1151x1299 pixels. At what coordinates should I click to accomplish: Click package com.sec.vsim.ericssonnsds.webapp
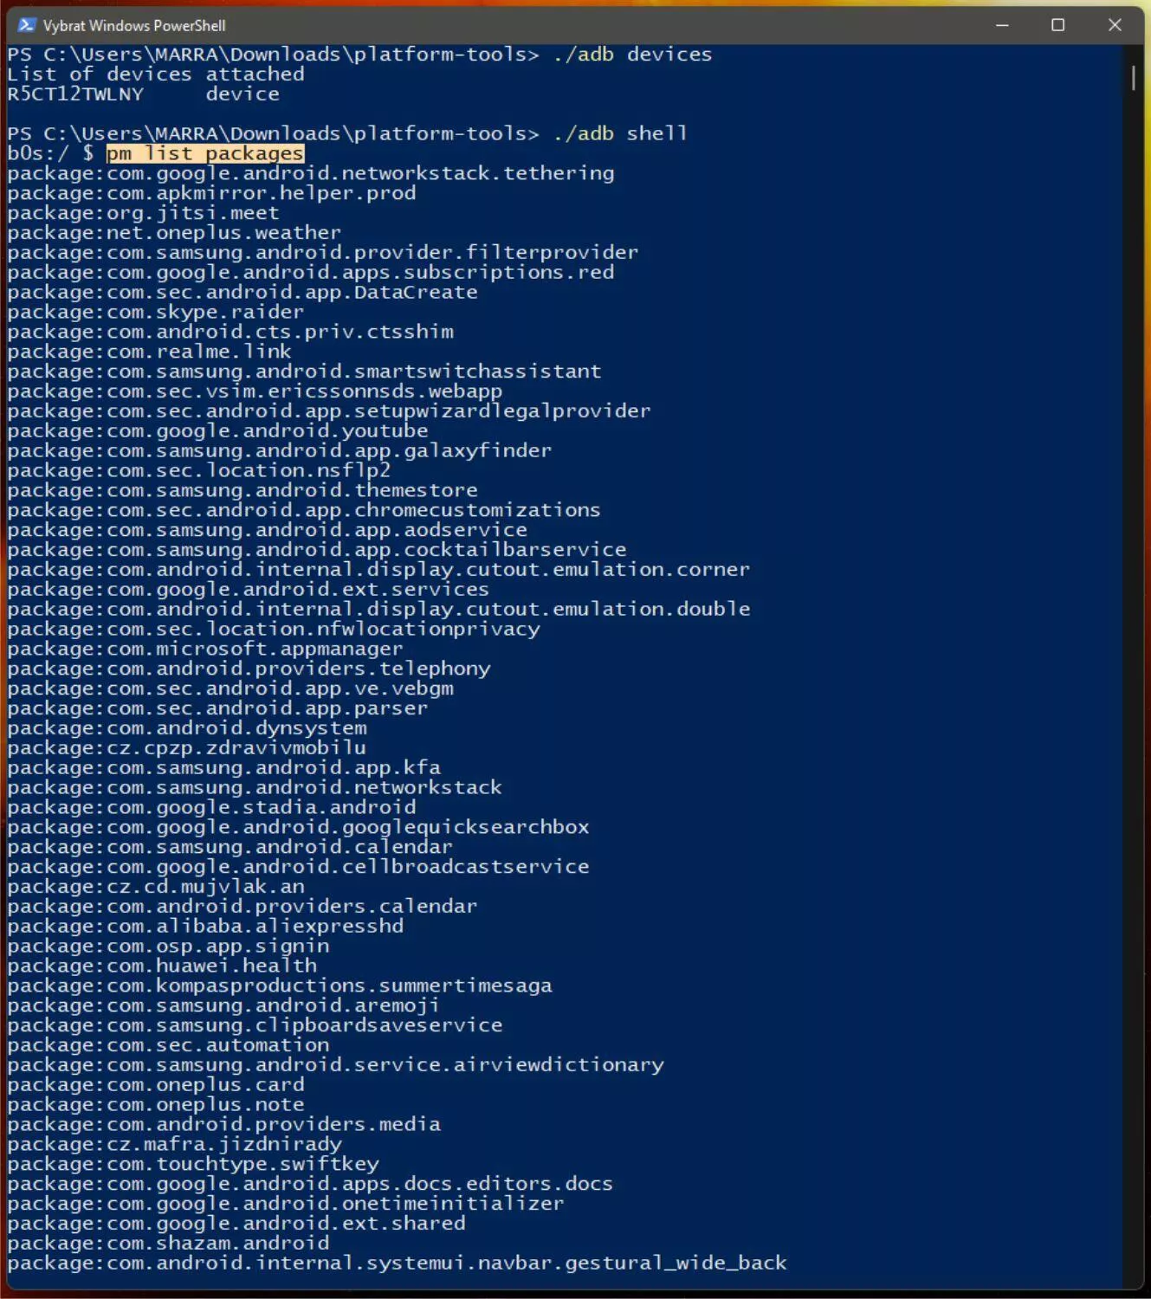pos(255,391)
